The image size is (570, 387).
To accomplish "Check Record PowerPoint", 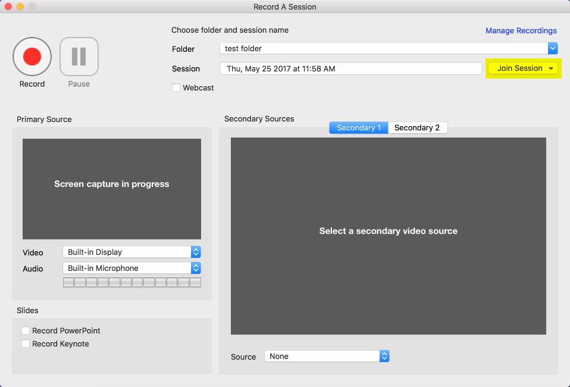I will [x=26, y=330].
